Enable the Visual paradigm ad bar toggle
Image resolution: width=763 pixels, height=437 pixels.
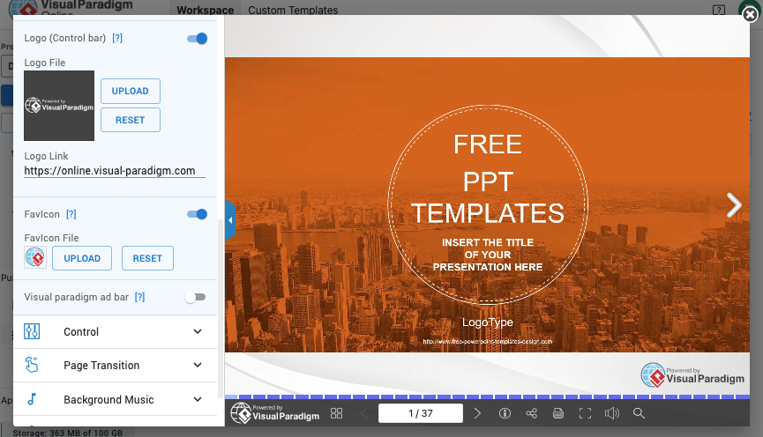pos(195,298)
